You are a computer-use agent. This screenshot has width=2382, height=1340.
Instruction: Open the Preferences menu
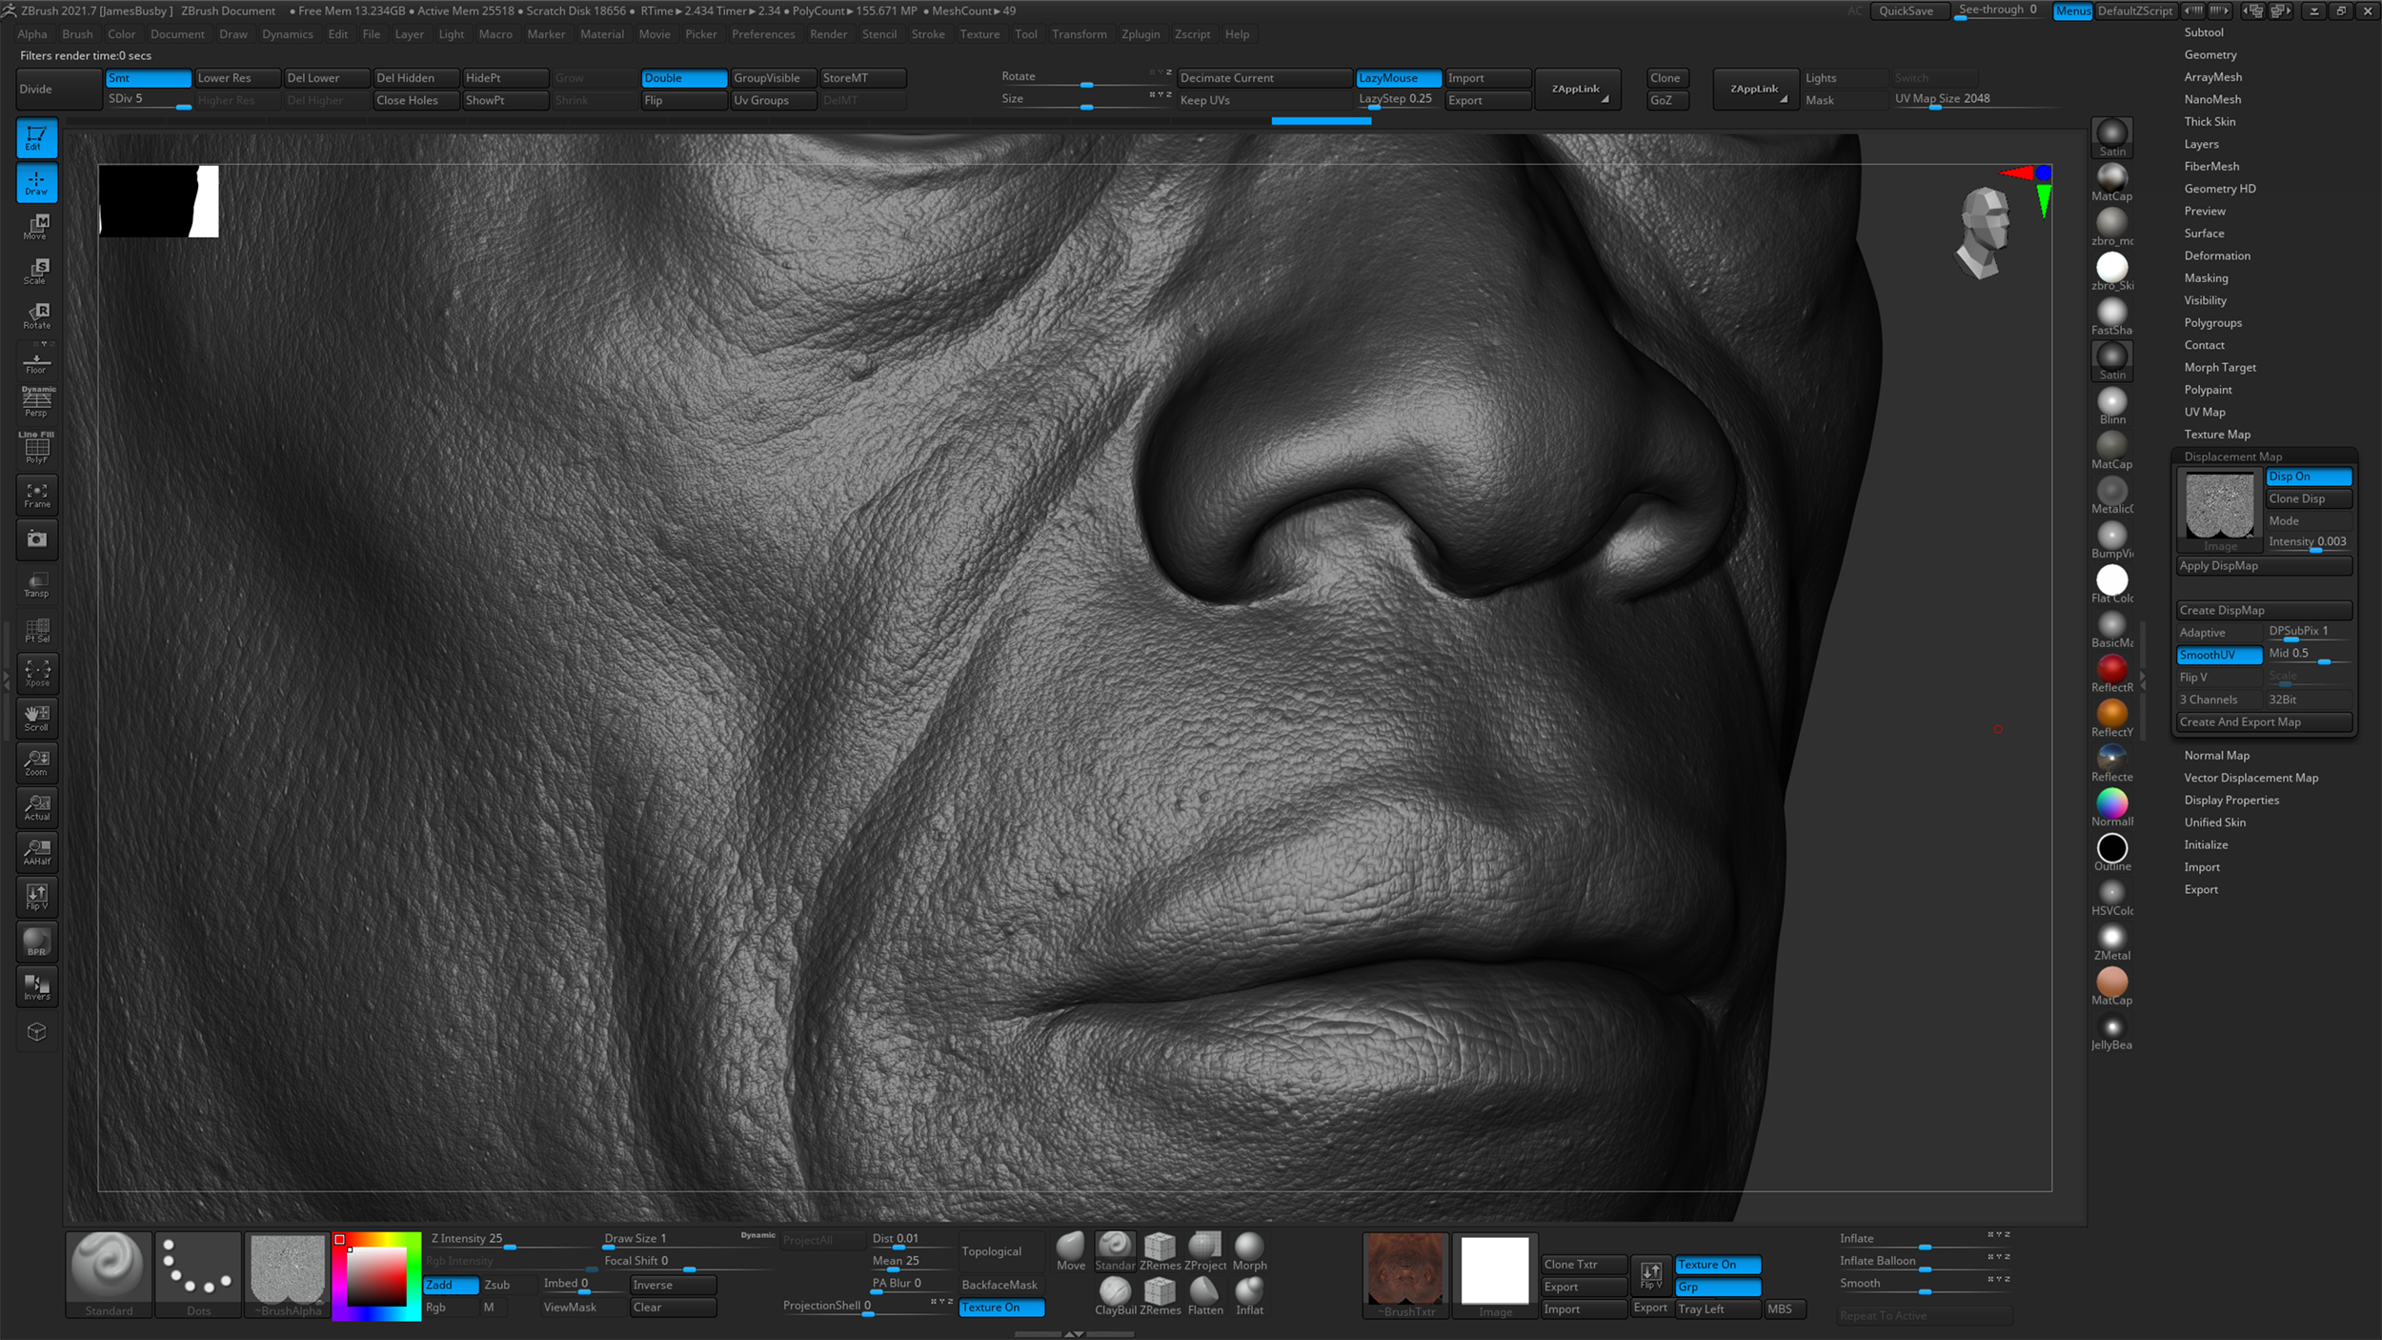763,34
